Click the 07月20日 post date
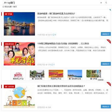The image size is (112, 112). pos(41,107)
